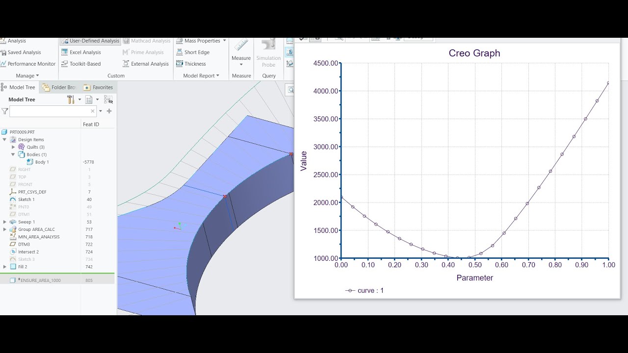This screenshot has width=628, height=353.
Task: Open Toolkit-Based analysis
Action: [81, 64]
